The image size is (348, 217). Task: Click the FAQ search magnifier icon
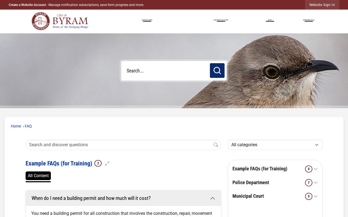[x=216, y=145]
